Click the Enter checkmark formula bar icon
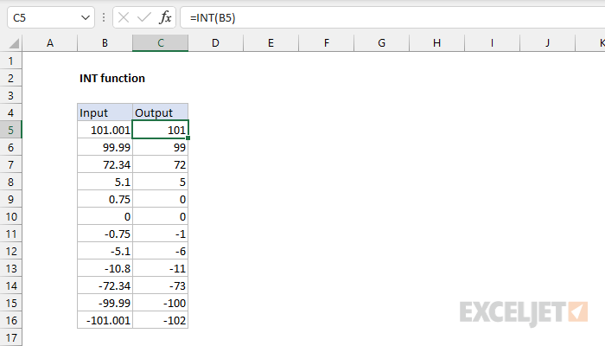The width and height of the screenshot is (605, 346). point(144,16)
